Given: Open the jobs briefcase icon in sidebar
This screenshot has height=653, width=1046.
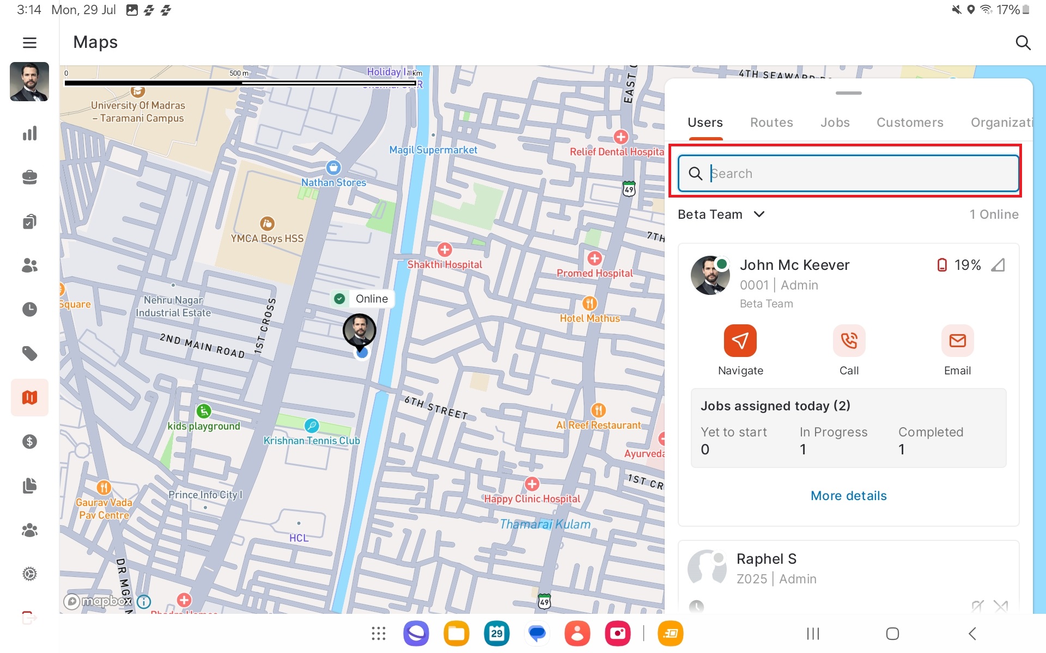Looking at the screenshot, I should pos(29,177).
